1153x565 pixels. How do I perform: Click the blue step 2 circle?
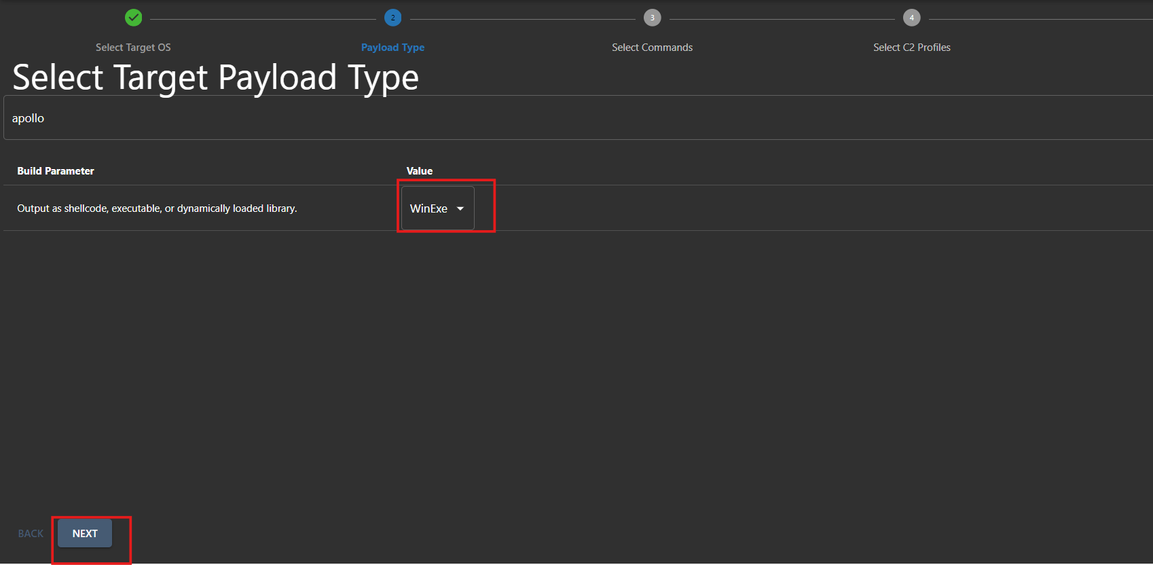pos(392,18)
